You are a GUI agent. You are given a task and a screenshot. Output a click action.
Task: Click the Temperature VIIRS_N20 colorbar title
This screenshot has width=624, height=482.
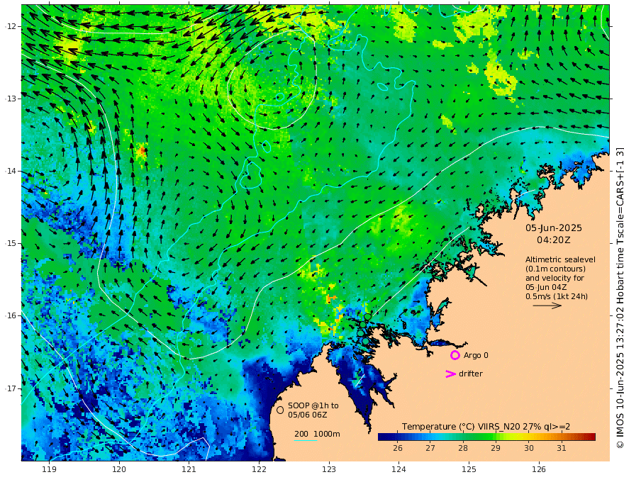486,427
